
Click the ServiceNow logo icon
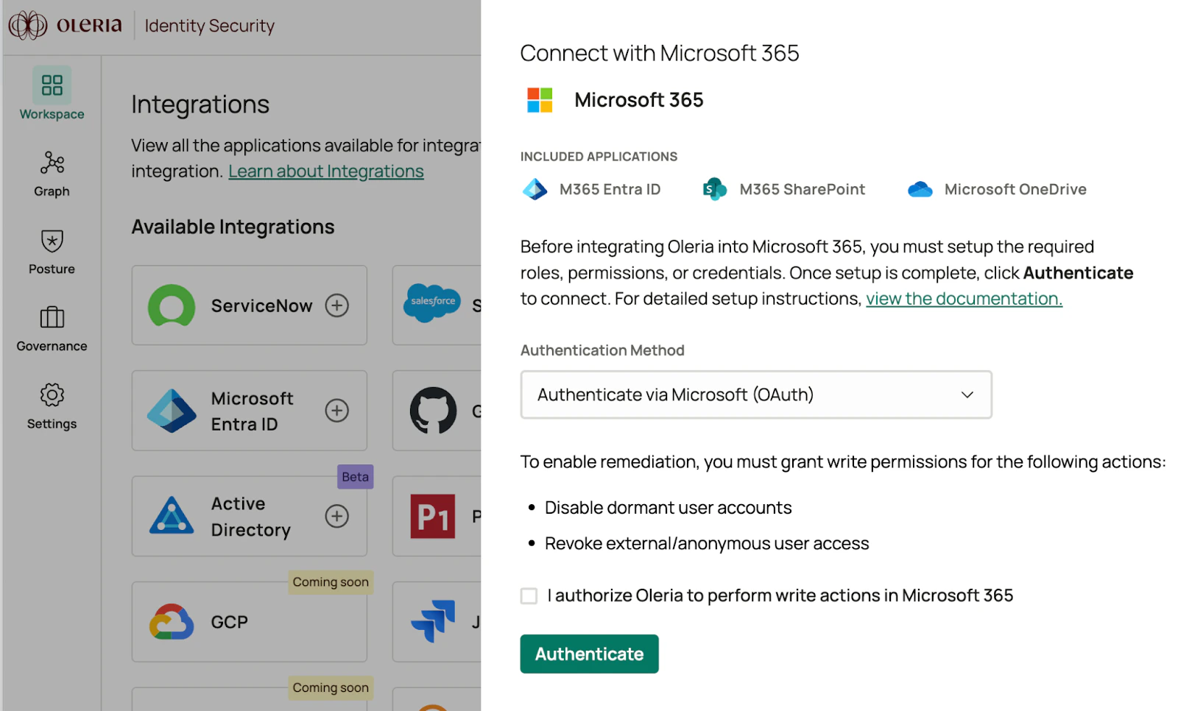pos(172,305)
